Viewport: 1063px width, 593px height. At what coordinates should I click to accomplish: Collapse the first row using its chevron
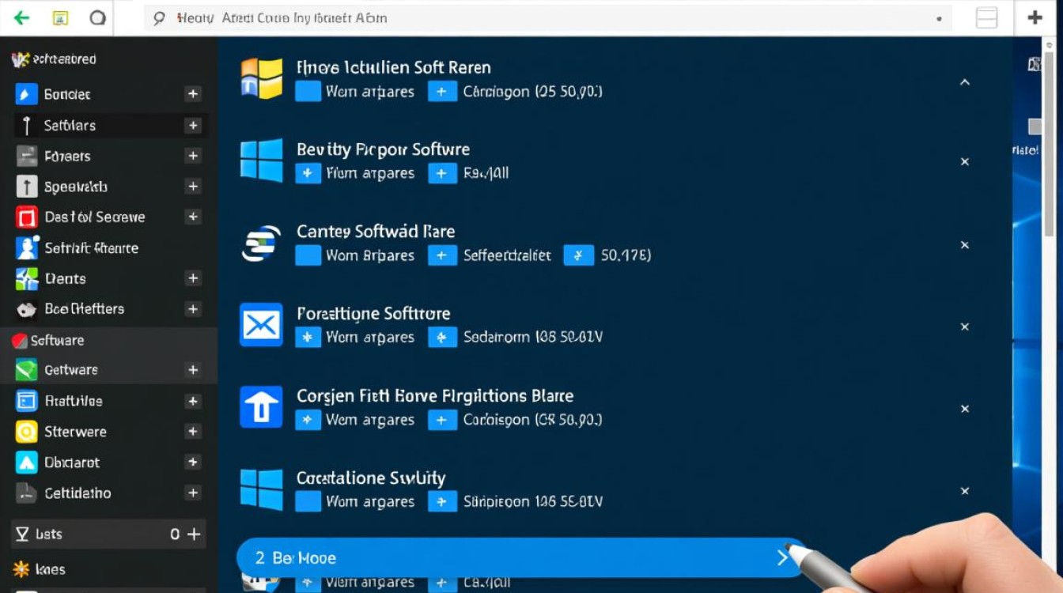(x=964, y=82)
